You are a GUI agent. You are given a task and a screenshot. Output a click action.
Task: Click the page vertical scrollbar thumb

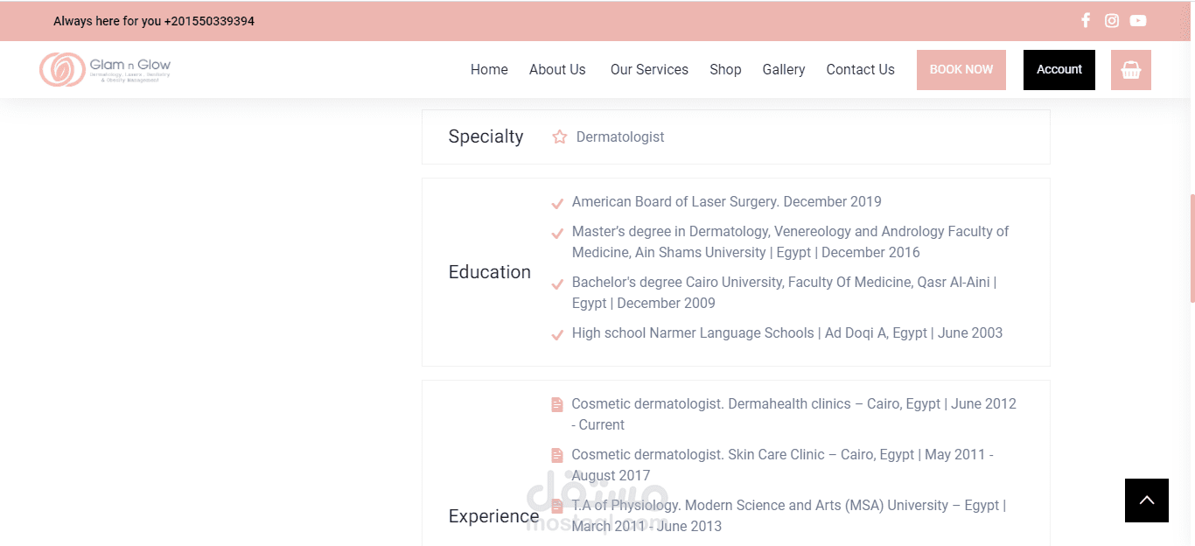click(x=1192, y=248)
